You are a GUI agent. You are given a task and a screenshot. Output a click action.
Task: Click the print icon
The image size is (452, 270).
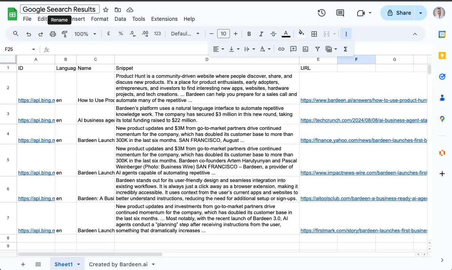point(53,34)
